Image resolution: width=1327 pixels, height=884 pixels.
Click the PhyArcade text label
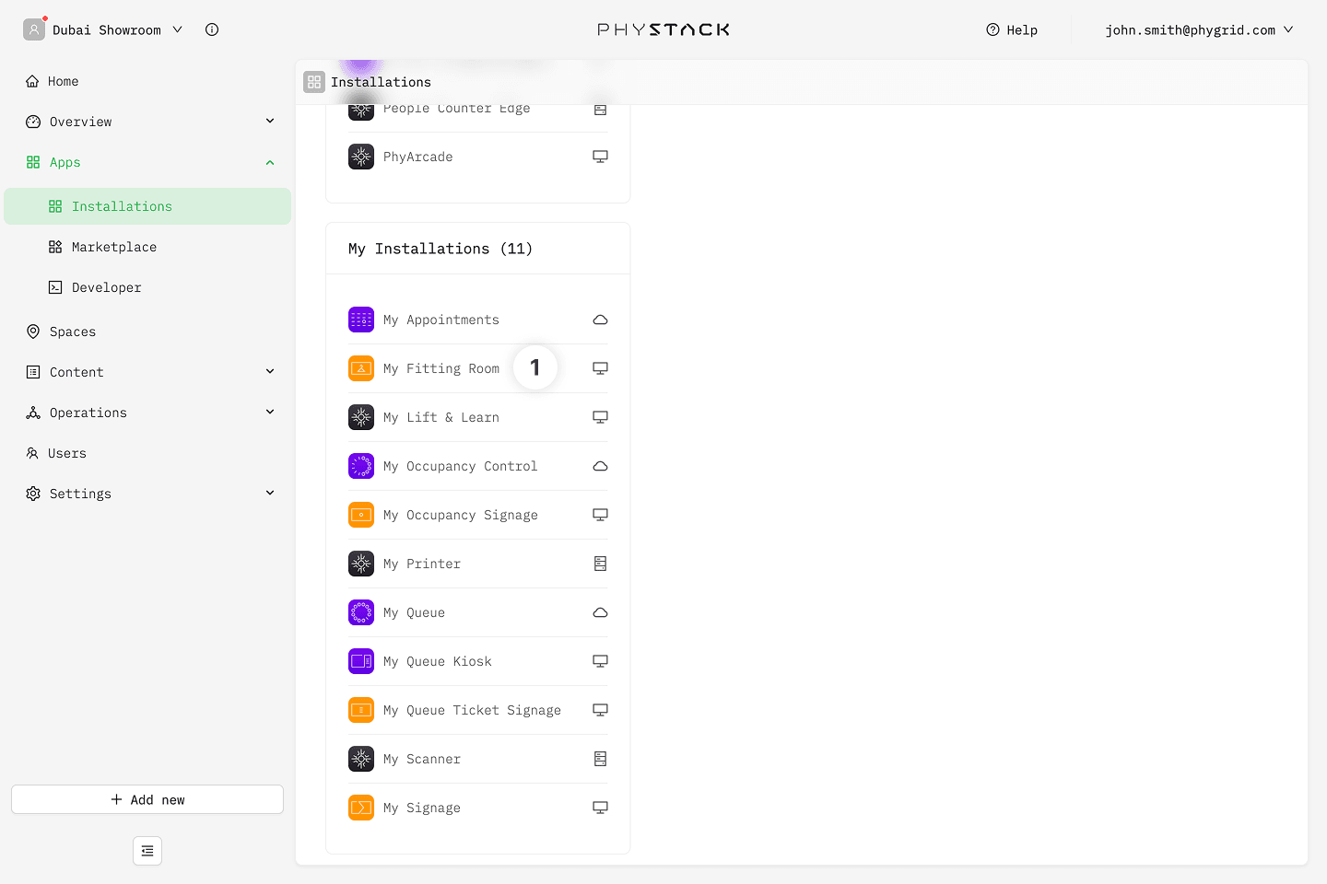(418, 157)
